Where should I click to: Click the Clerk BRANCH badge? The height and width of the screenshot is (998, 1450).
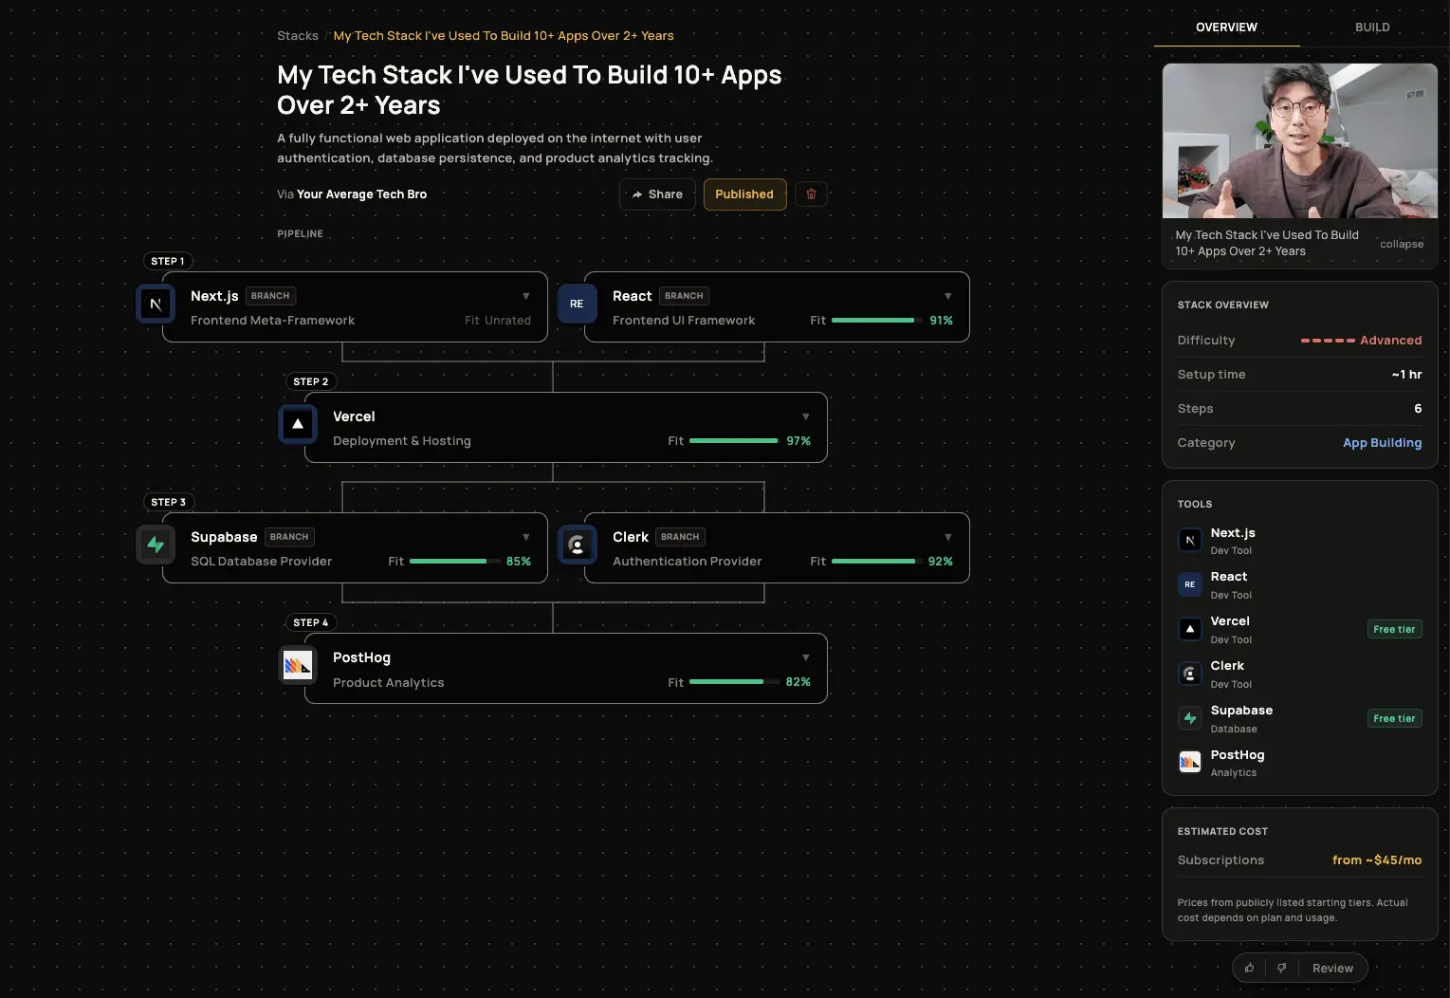[680, 537]
